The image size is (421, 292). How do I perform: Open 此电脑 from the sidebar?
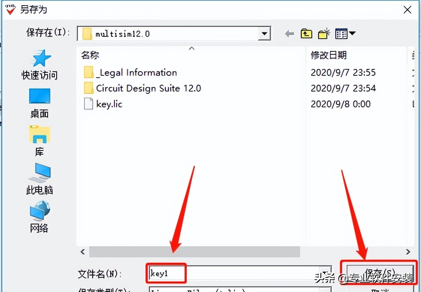[39, 179]
